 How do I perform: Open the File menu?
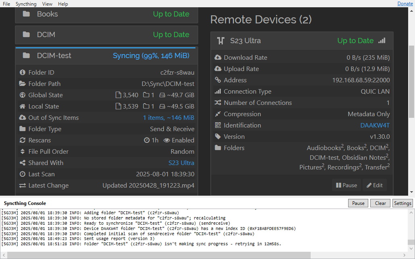6,4
